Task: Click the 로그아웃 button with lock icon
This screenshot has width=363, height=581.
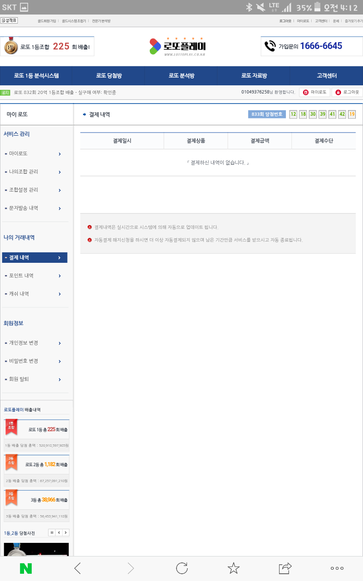Action: click(x=347, y=93)
